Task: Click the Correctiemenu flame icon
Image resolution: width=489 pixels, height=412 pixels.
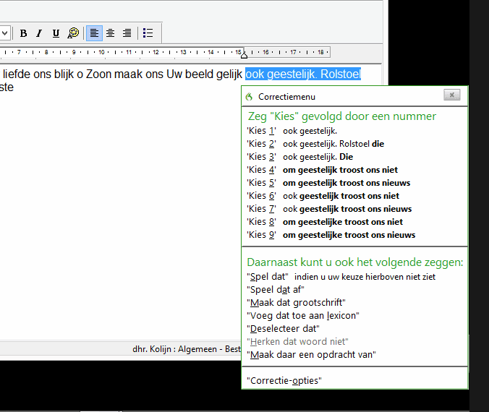Action: point(249,95)
